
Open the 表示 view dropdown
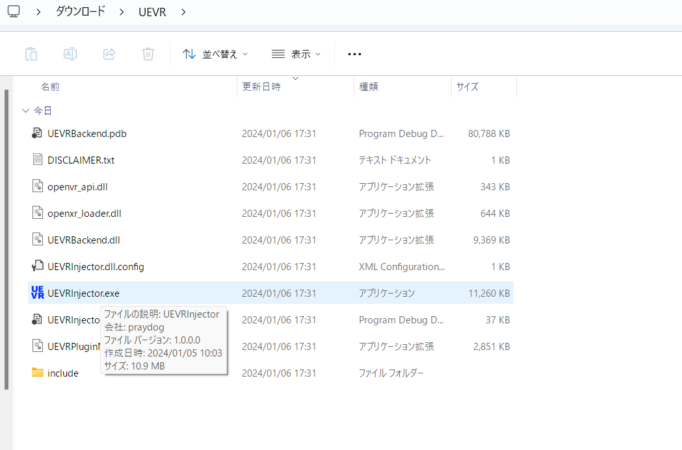click(x=296, y=55)
